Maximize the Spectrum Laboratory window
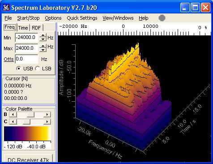The image size is (213, 164). point(195,7)
